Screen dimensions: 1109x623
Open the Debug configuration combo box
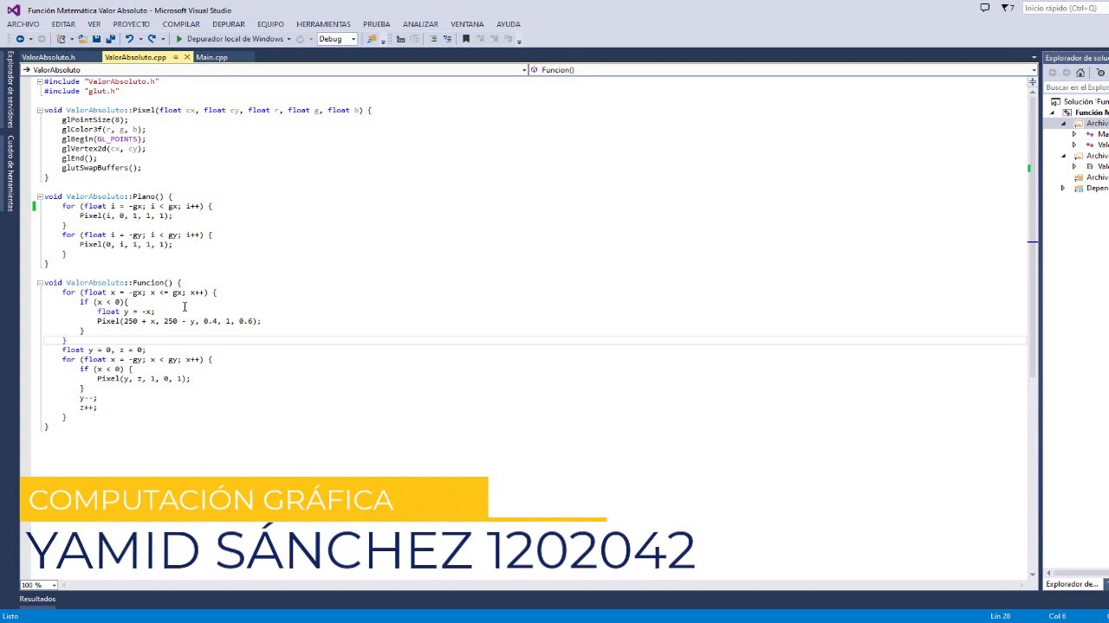point(337,39)
